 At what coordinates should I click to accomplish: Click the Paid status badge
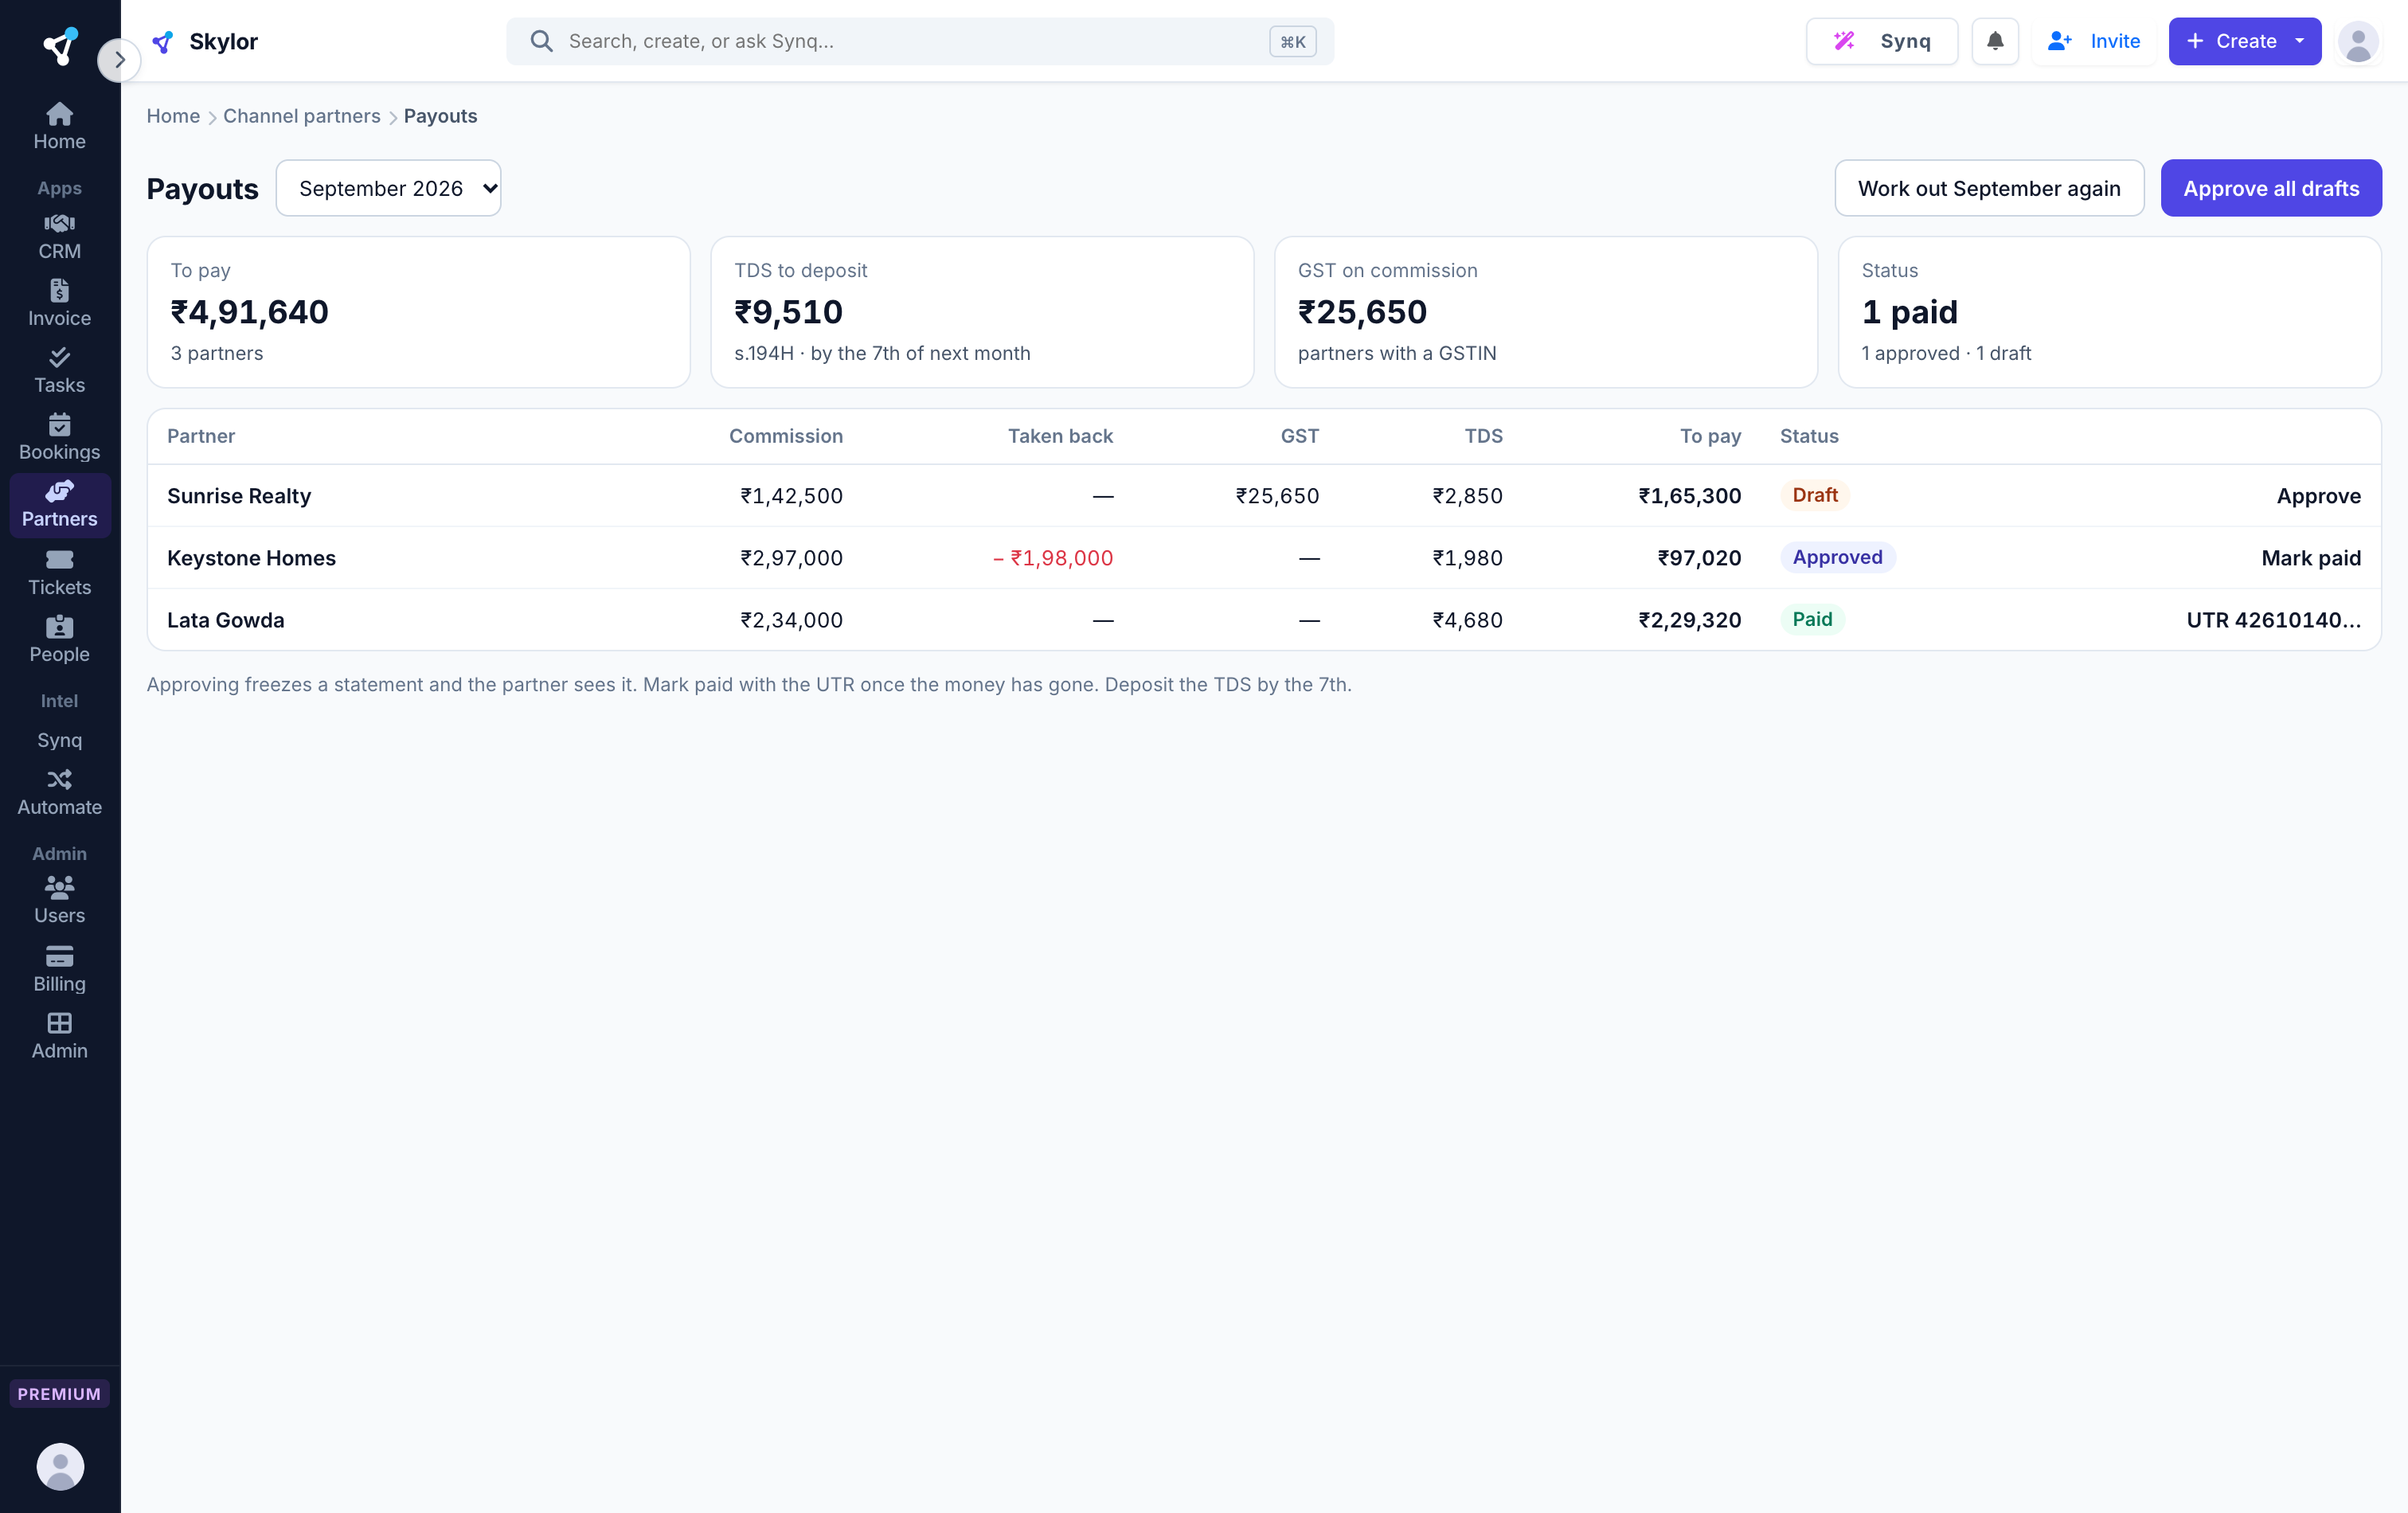coord(1812,619)
